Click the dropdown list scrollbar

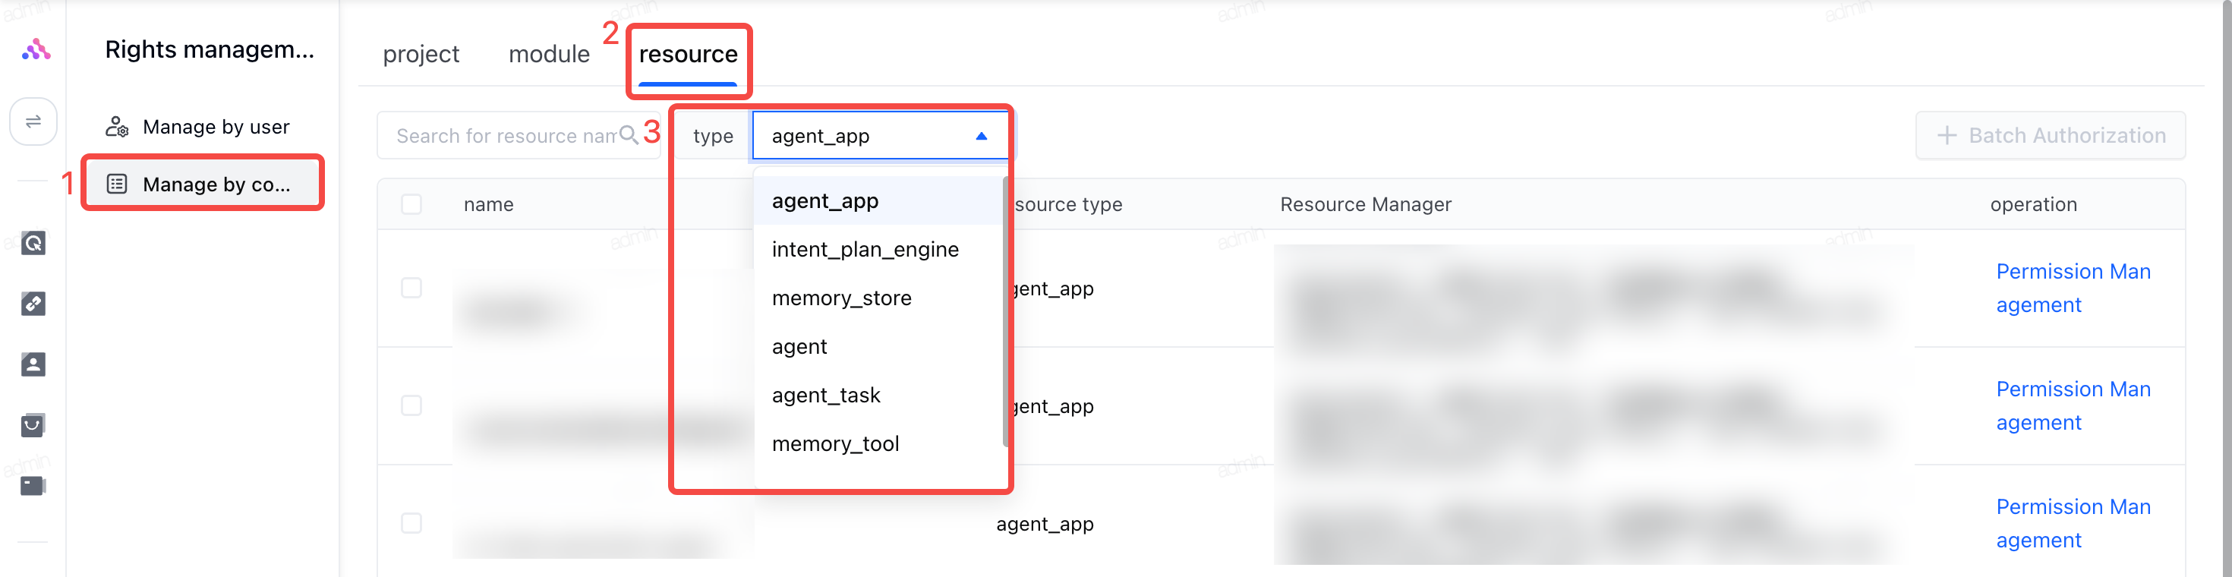pos(1005,312)
